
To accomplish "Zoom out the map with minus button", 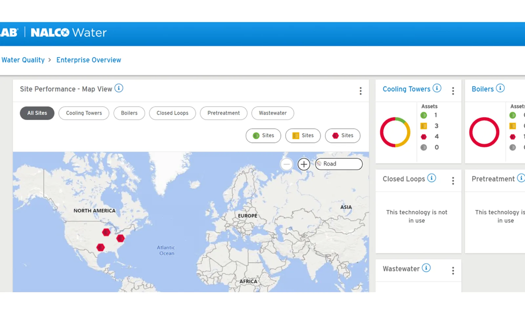I will [286, 164].
